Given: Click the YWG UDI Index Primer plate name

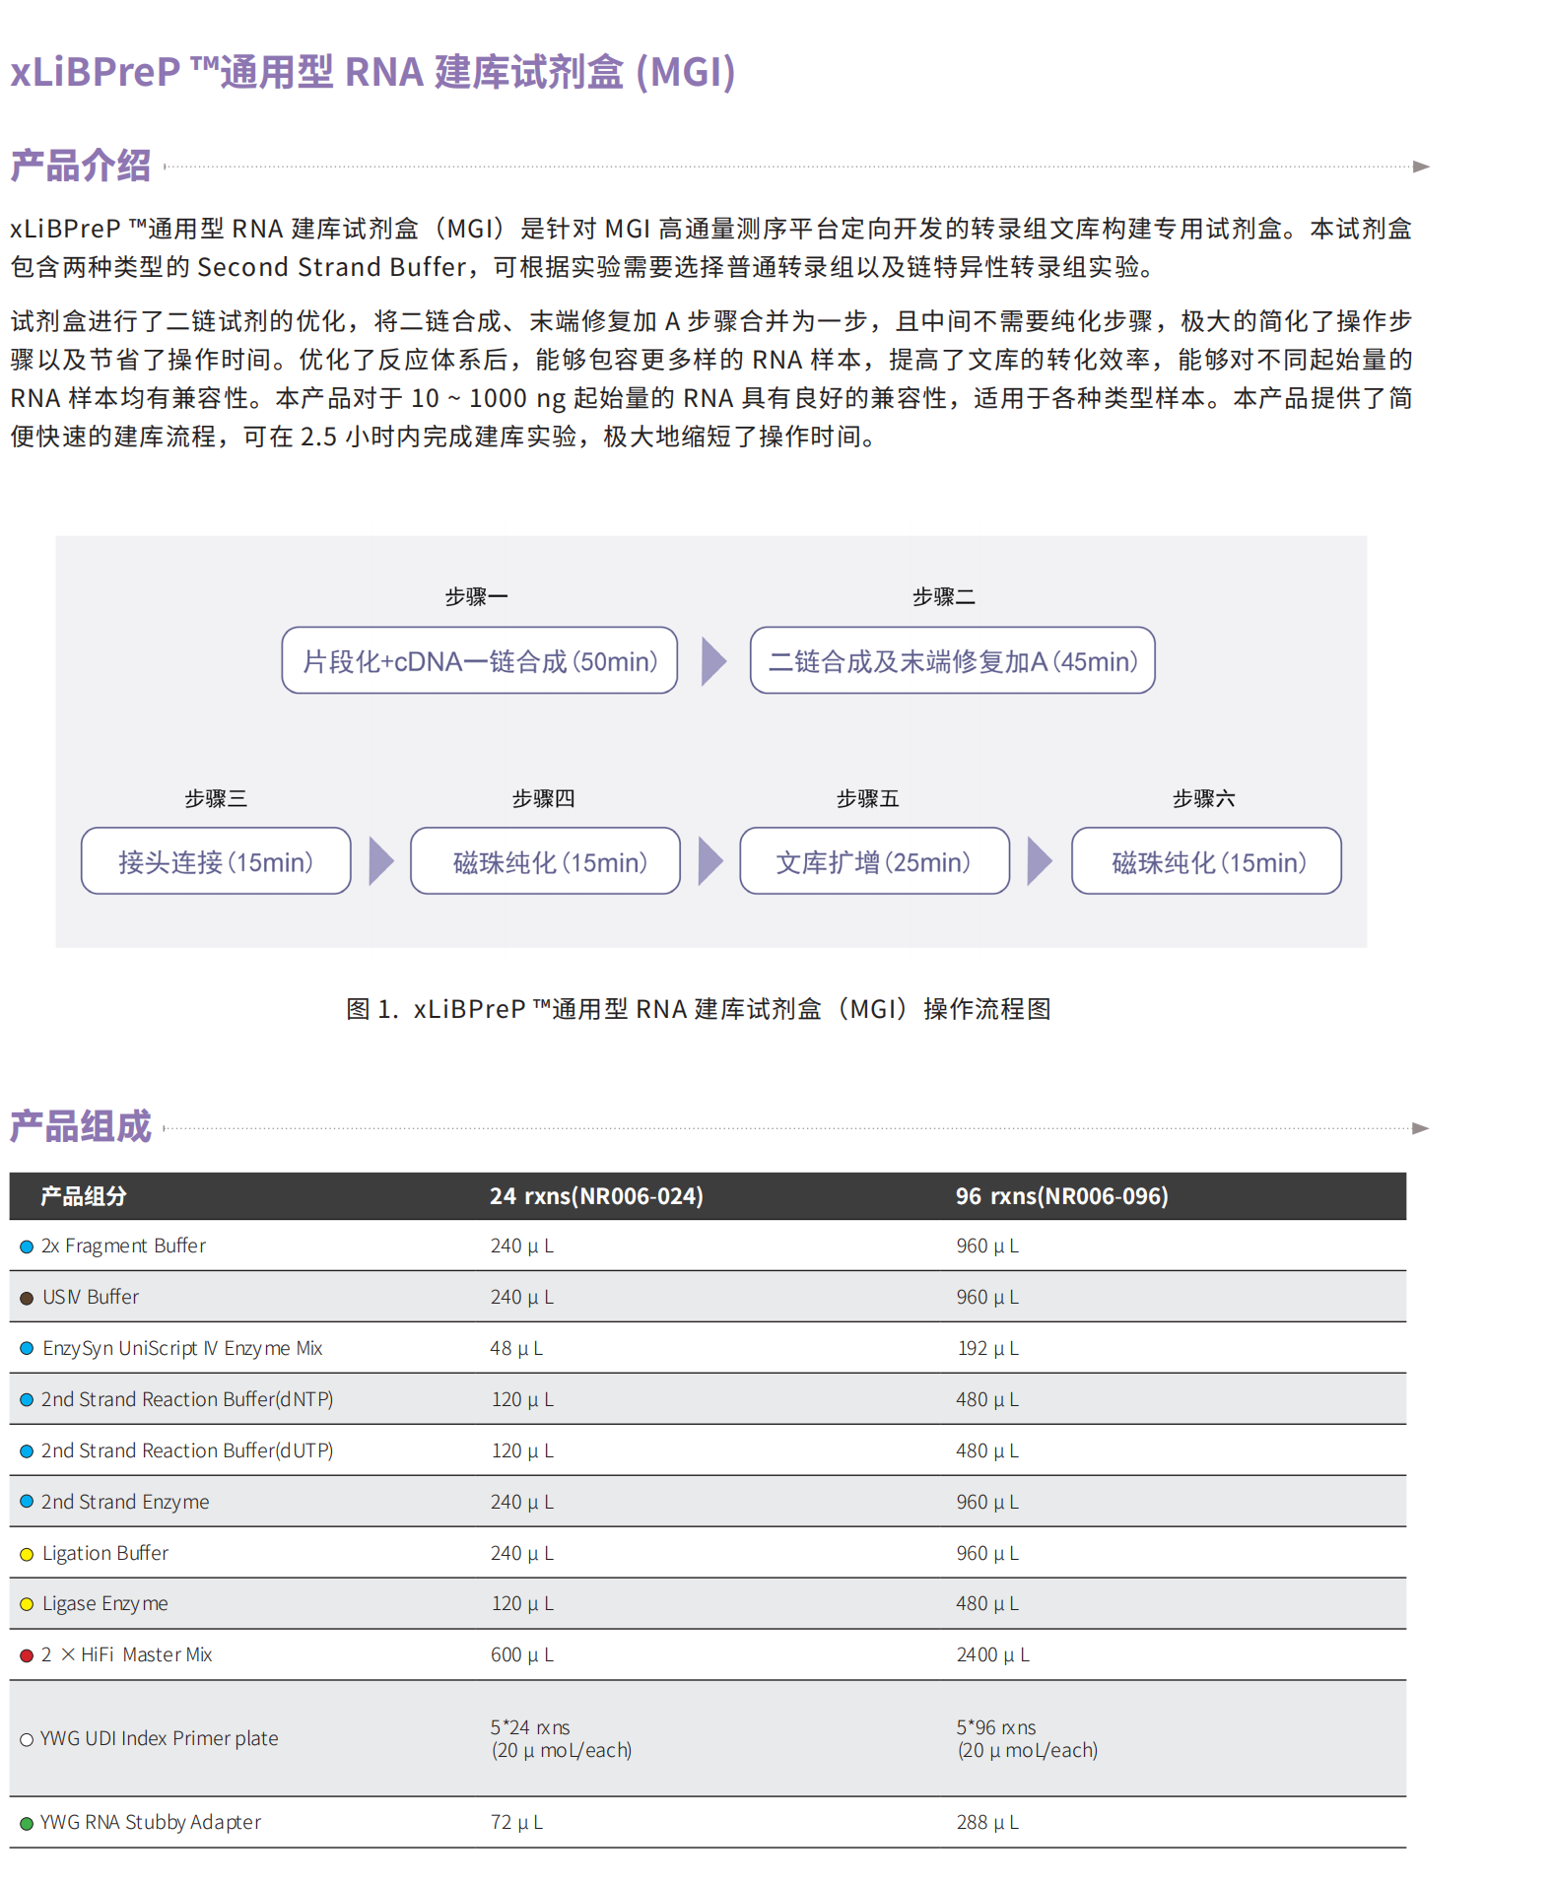Looking at the screenshot, I should 160,1739.
